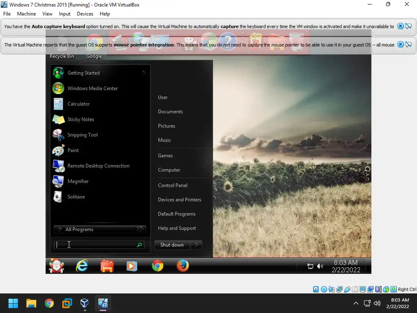Open Windows Media Player in guest taskbar

(x=132, y=266)
